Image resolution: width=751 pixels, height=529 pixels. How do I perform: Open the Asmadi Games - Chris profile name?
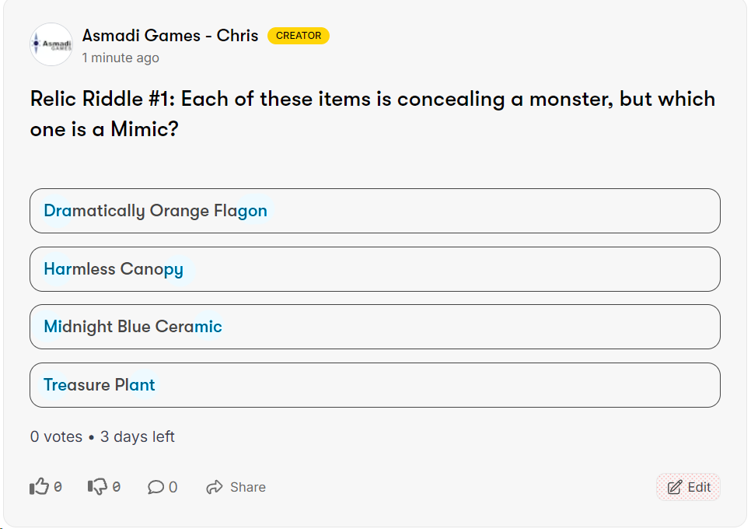(170, 36)
